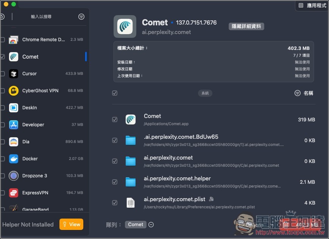Uncheck the .ai.perplexity.comet.BdUw65 checkbox

point(115,140)
